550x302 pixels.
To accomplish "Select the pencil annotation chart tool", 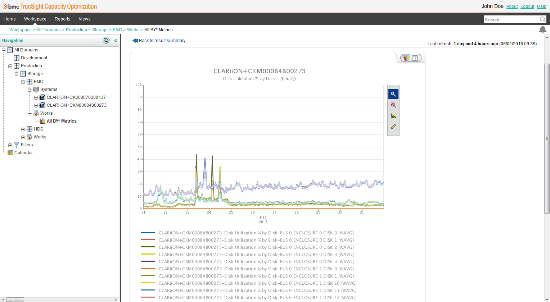I will click(x=393, y=127).
